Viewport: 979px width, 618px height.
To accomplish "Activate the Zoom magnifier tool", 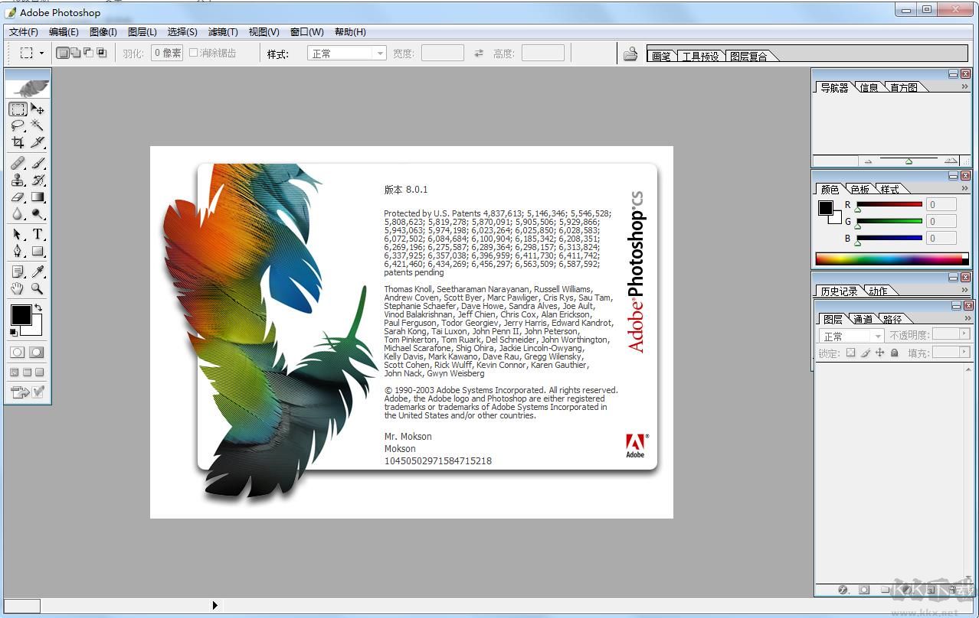I will coord(37,289).
